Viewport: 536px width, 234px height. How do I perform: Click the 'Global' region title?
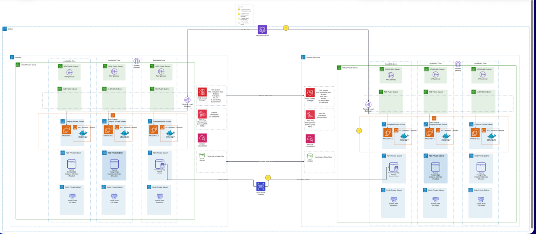[x=10, y=29]
